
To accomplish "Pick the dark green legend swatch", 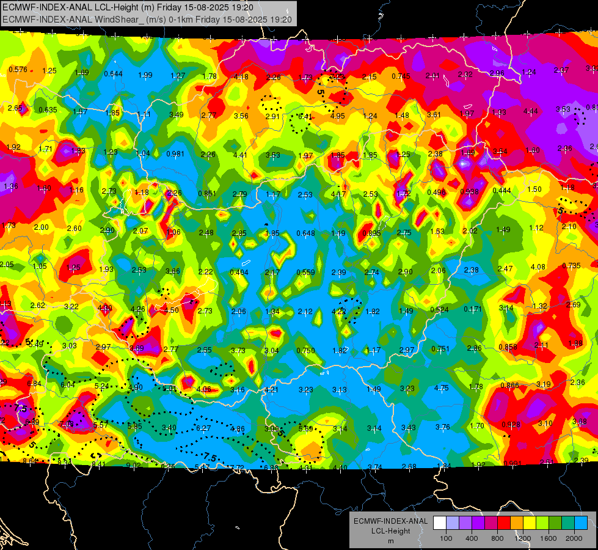I will (555, 523).
